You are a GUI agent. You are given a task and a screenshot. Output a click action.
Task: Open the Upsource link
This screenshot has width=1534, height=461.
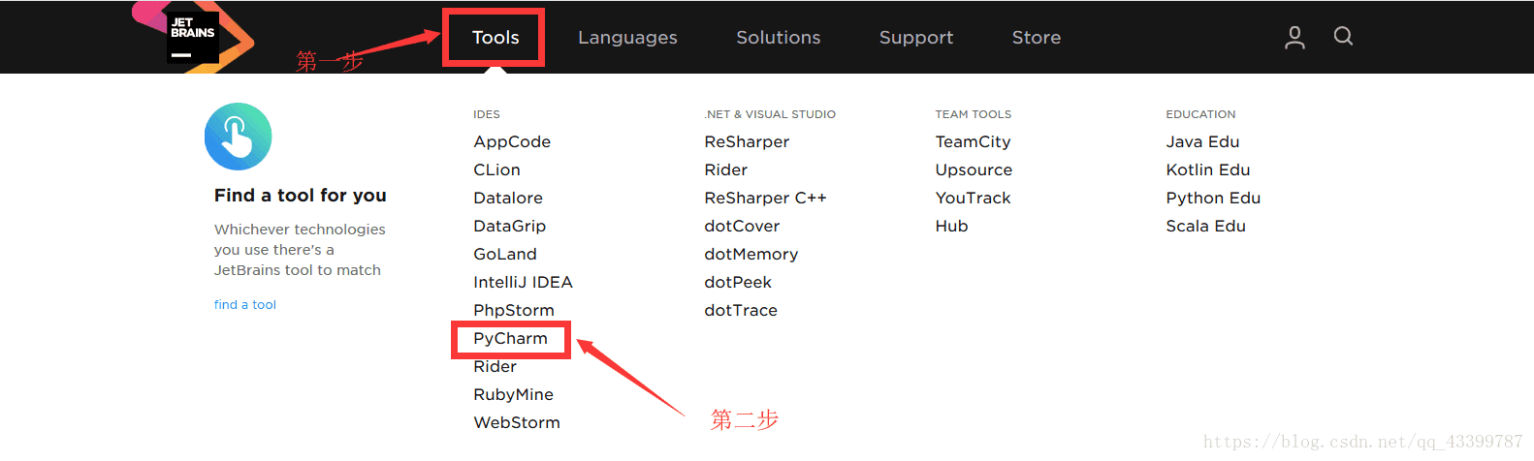(x=974, y=169)
